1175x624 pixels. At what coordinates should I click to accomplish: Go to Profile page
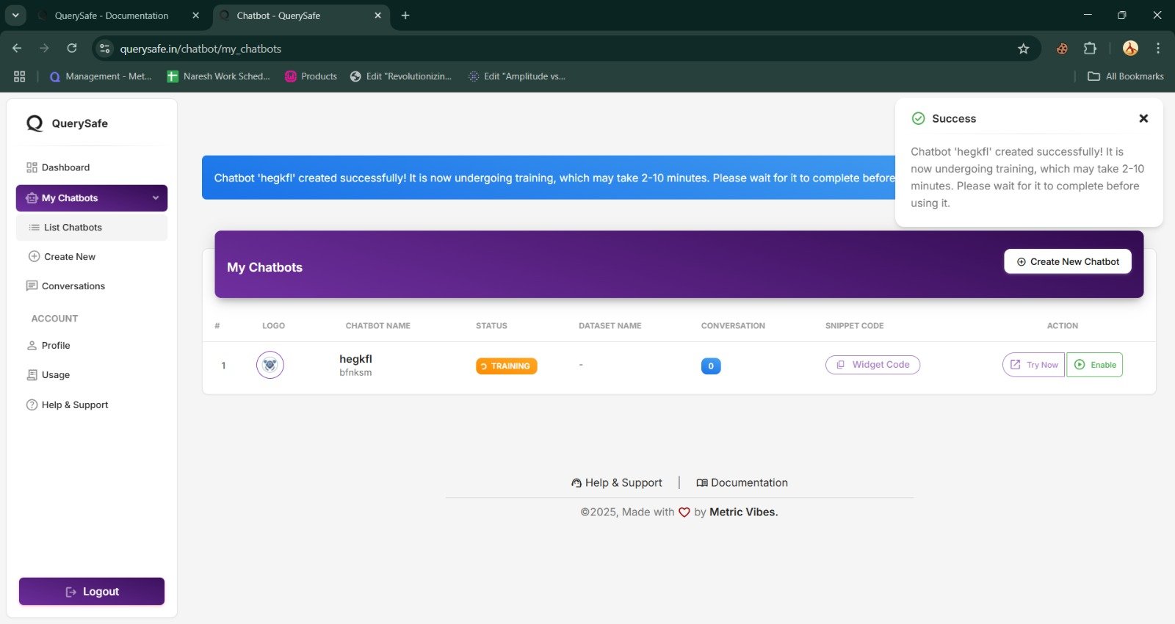(55, 346)
